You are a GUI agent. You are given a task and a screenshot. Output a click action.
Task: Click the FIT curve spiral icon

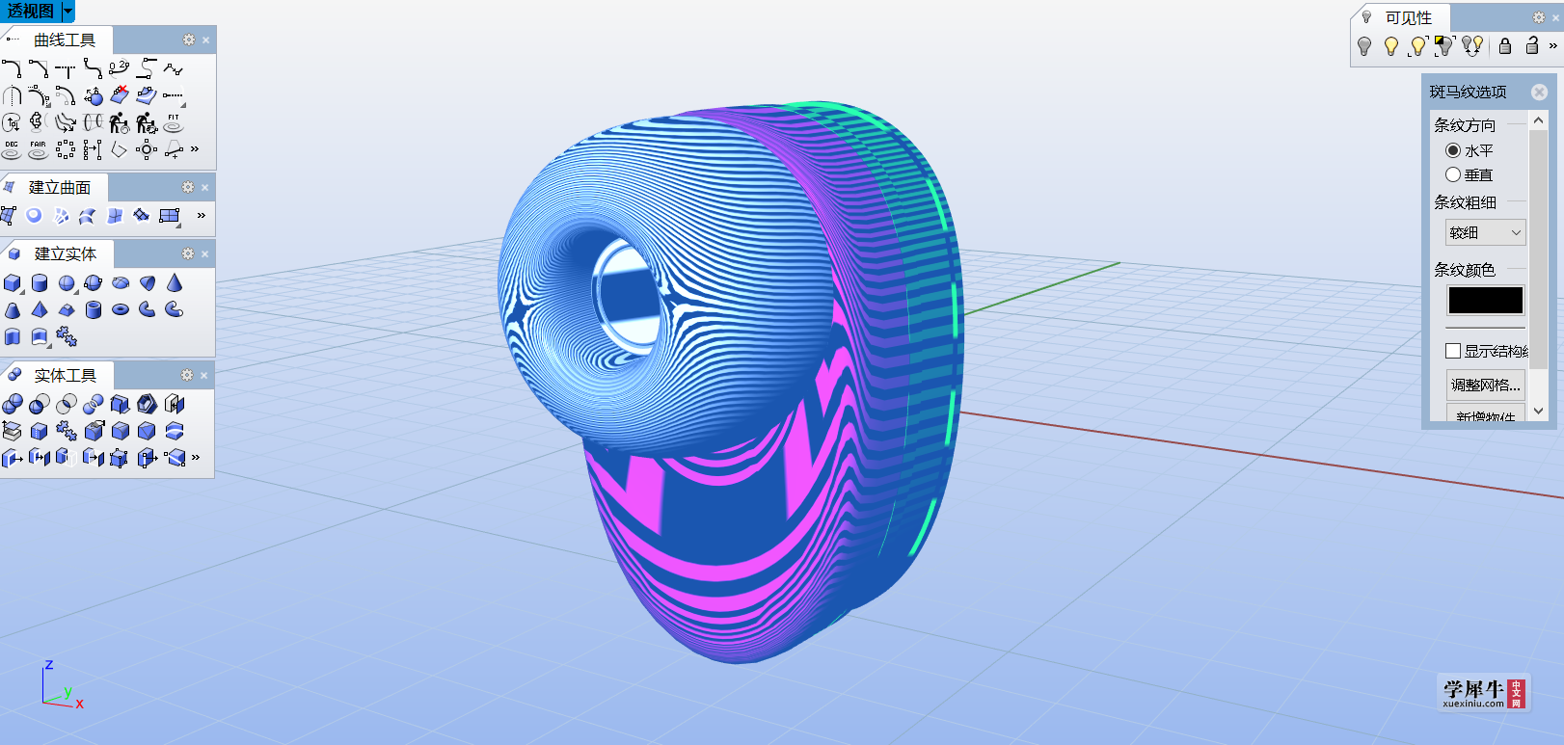(174, 122)
